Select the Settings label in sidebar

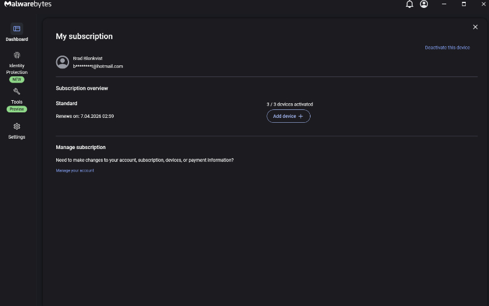click(x=17, y=137)
